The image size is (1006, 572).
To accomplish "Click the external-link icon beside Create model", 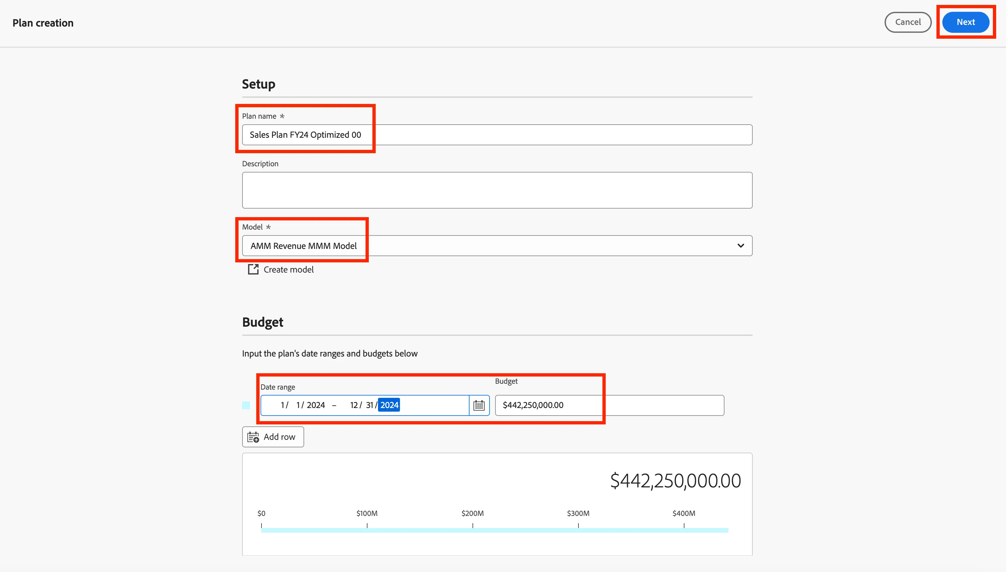I will point(253,269).
